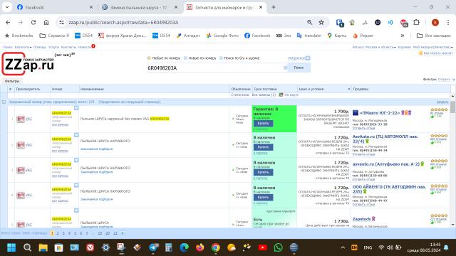
Task: Open the AavAuto.ru seller link
Action: tap(385, 139)
